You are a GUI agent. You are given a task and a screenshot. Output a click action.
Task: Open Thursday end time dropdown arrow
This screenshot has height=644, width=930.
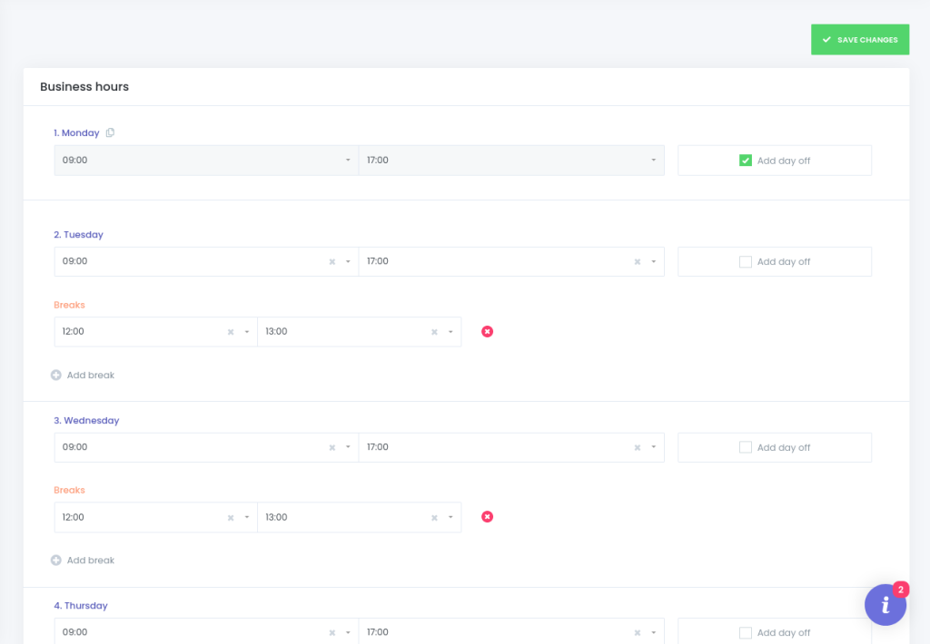(654, 632)
